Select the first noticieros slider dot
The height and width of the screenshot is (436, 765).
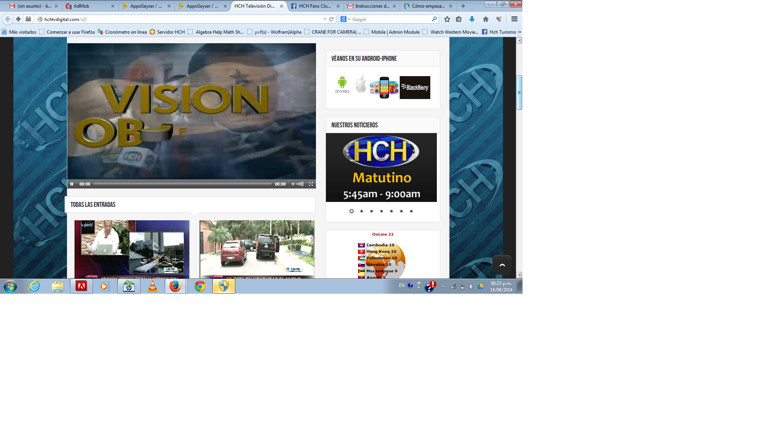(x=352, y=211)
